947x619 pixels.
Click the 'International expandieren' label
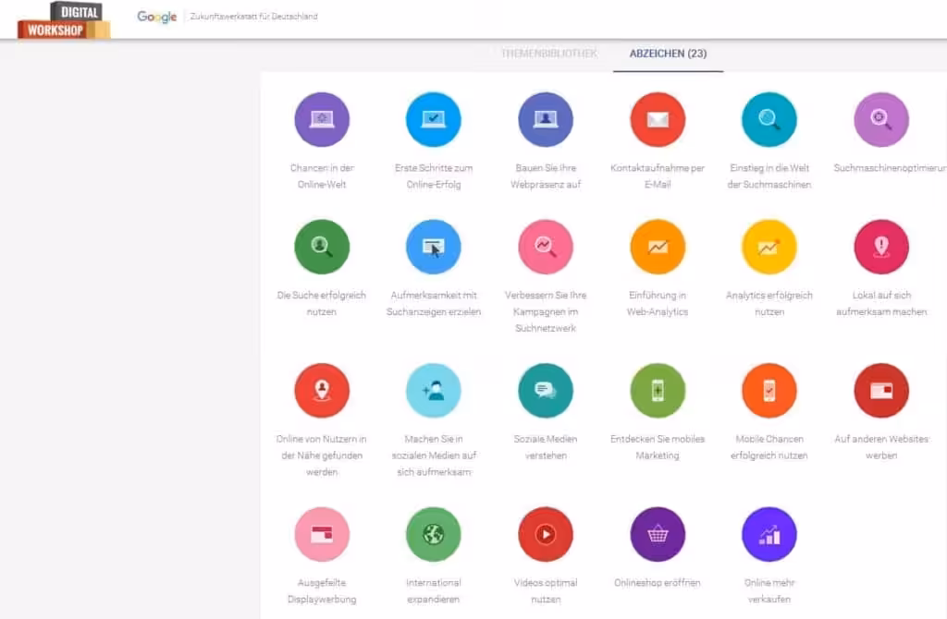click(434, 590)
